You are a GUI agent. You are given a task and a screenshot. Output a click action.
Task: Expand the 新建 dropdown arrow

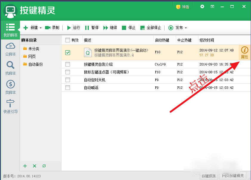pyautogui.click(x=41, y=28)
